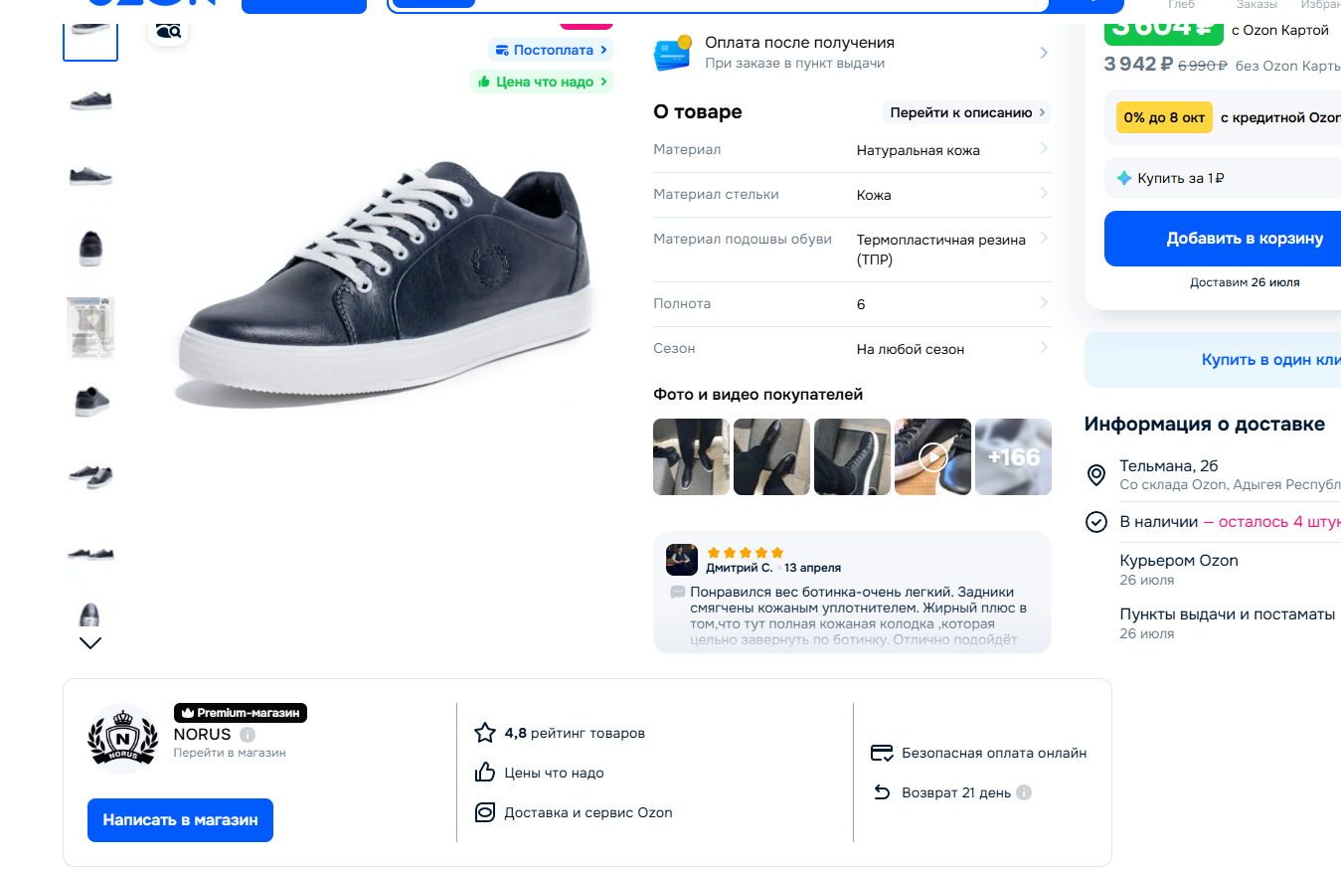Click the Доставка и сервис Ozon text

click(x=588, y=812)
